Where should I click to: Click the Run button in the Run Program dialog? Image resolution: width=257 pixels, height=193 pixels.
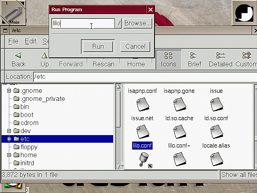98,47
